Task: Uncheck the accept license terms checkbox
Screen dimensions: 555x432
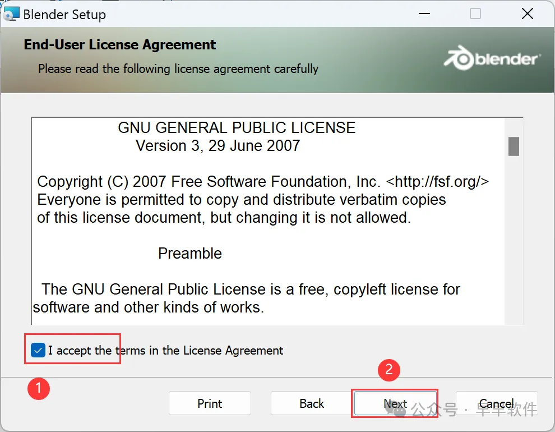Action: [38, 350]
